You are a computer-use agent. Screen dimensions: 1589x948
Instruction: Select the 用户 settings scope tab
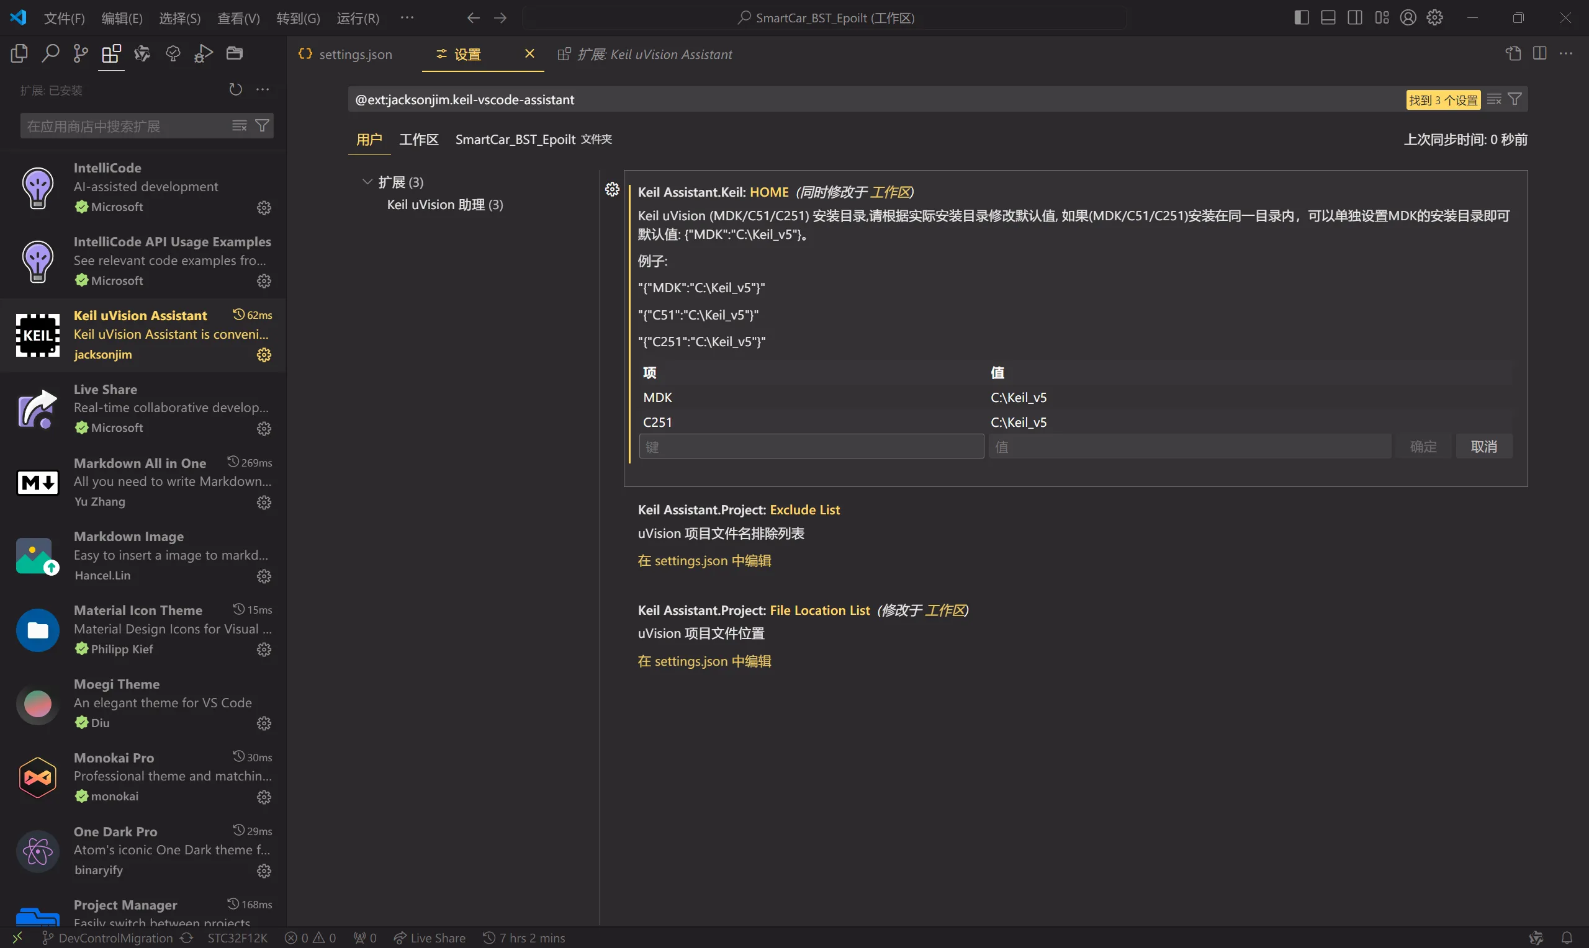point(369,139)
